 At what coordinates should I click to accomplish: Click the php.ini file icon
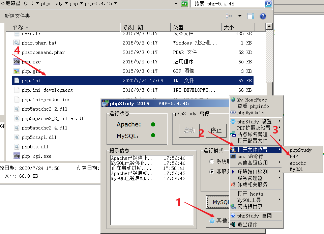[x=17, y=81]
